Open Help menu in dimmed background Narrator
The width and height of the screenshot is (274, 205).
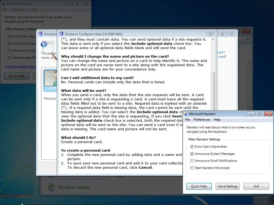pyautogui.click(x=35, y=9)
